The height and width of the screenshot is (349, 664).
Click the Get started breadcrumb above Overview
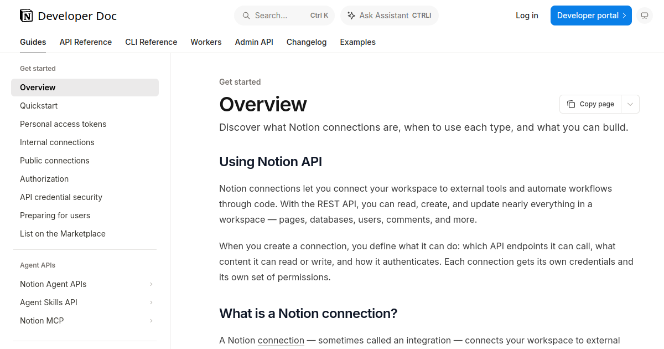tap(240, 82)
